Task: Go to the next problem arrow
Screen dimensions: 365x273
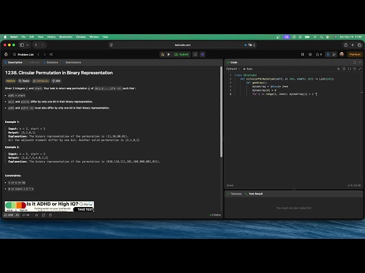Action: coord(44,55)
